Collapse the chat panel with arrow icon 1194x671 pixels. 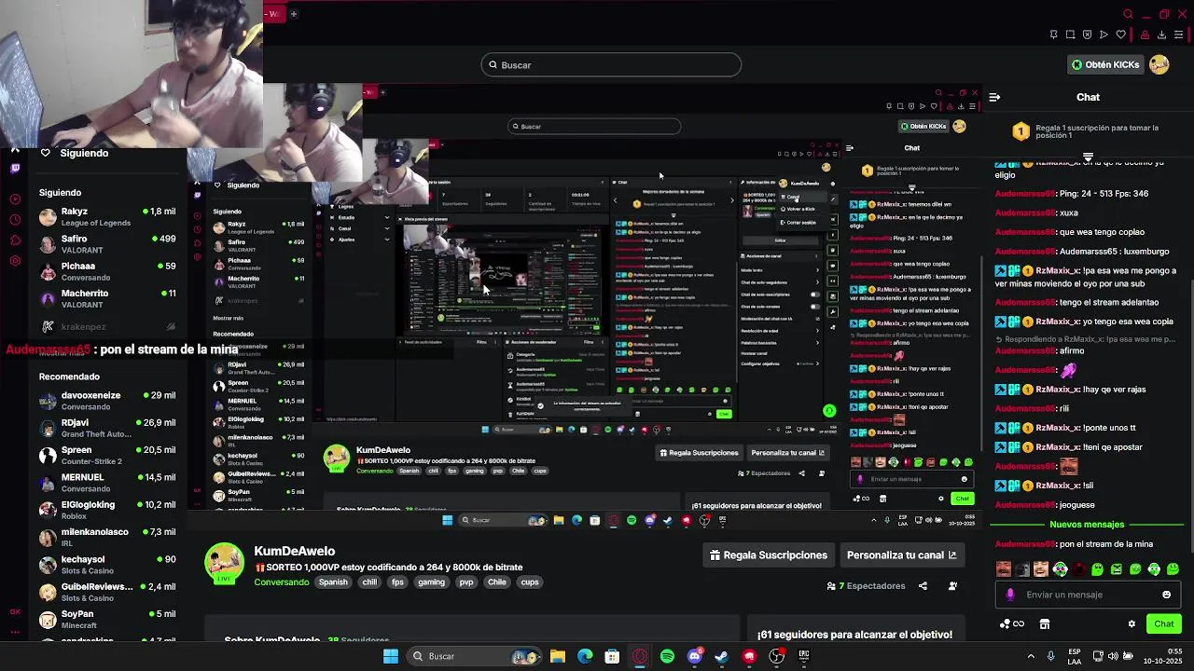coord(994,97)
